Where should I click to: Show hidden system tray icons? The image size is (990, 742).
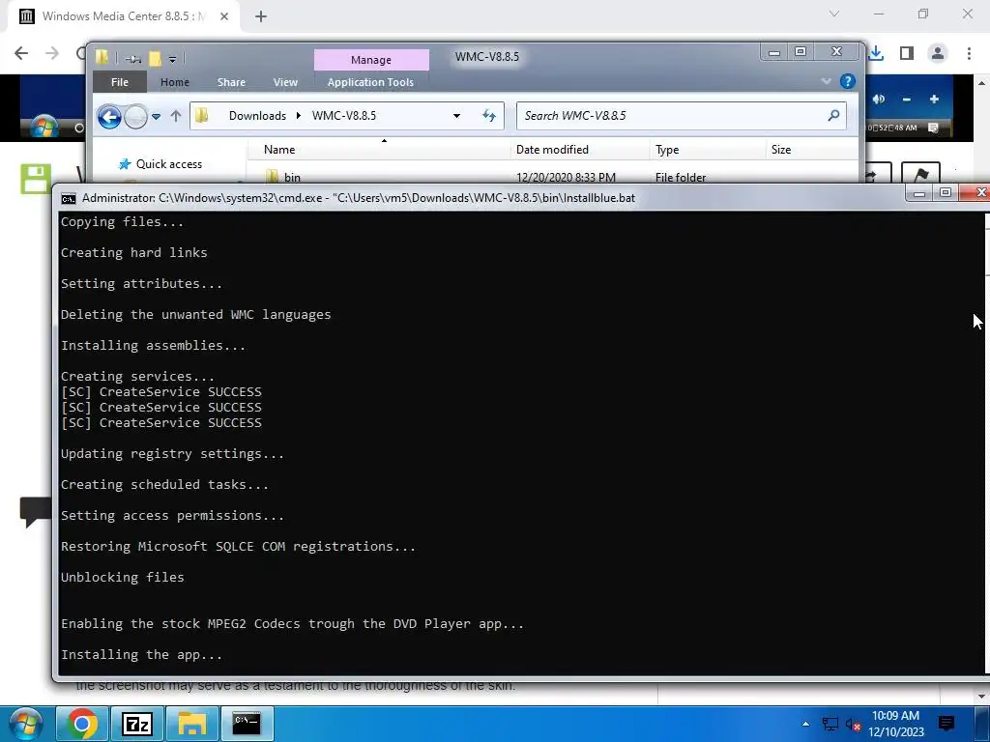(805, 724)
